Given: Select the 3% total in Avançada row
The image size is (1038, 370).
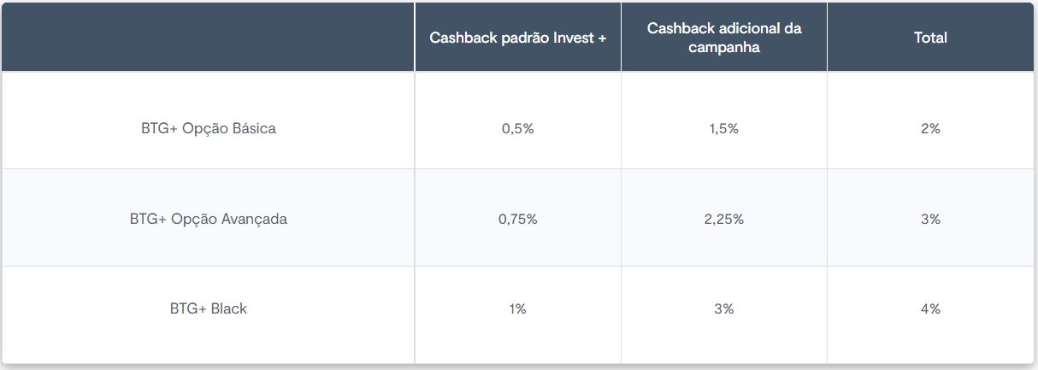Looking at the screenshot, I should pyautogui.click(x=930, y=220).
